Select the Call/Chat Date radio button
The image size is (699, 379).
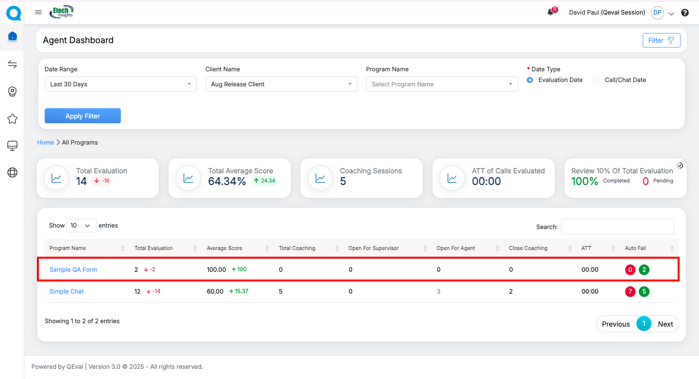pos(597,80)
